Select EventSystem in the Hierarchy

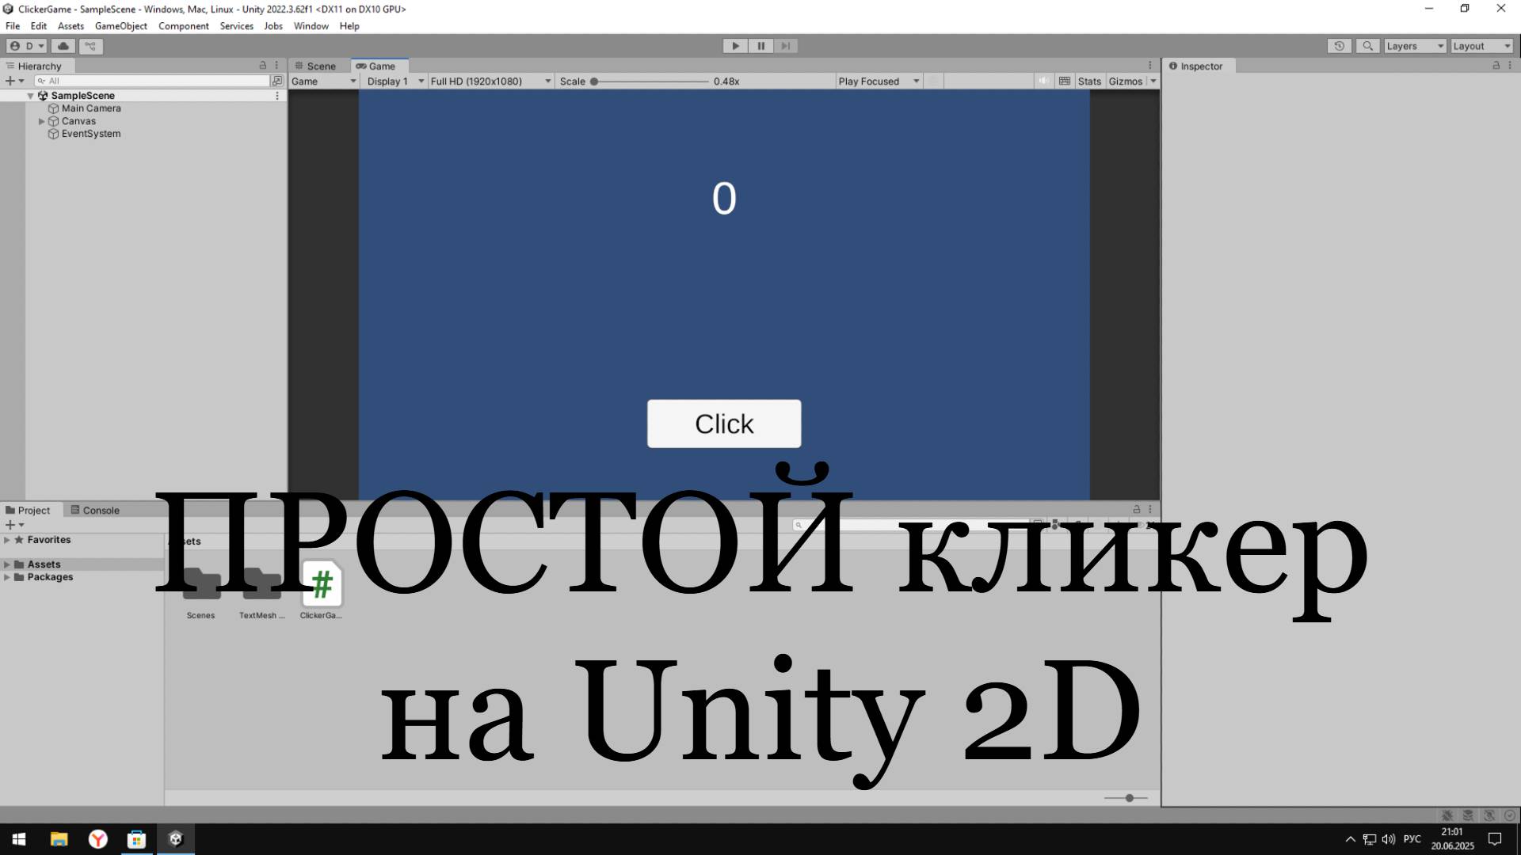[x=90, y=133]
